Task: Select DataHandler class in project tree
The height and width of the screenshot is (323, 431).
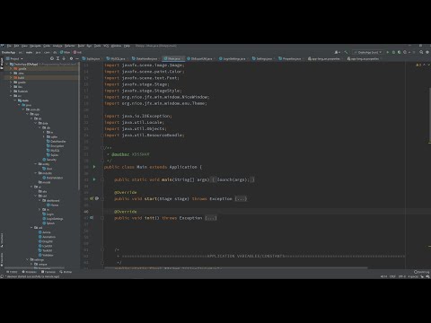Action: [x=57, y=141]
